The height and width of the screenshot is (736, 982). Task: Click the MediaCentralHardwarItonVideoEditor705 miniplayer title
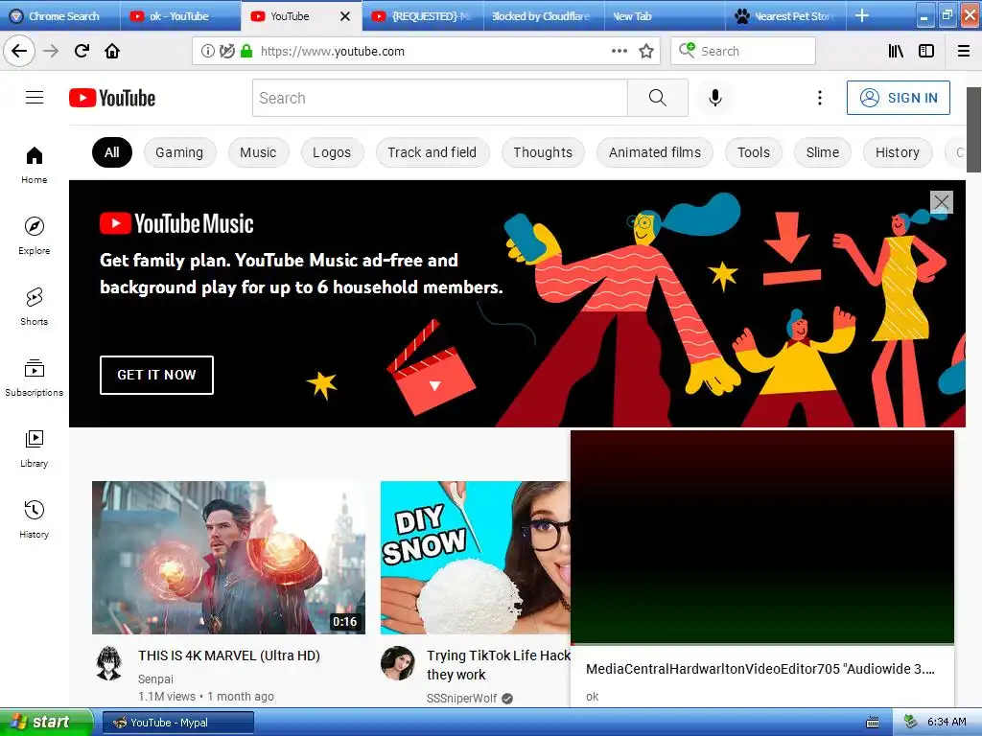(760, 668)
